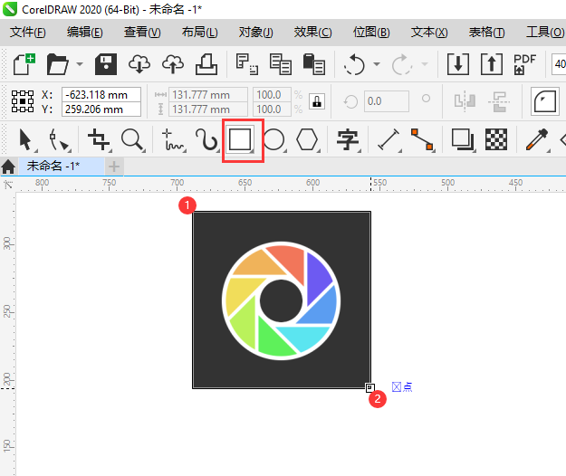Open the View menu
The width and height of the screenshot is (566, 476).
(x=142, y=32)
